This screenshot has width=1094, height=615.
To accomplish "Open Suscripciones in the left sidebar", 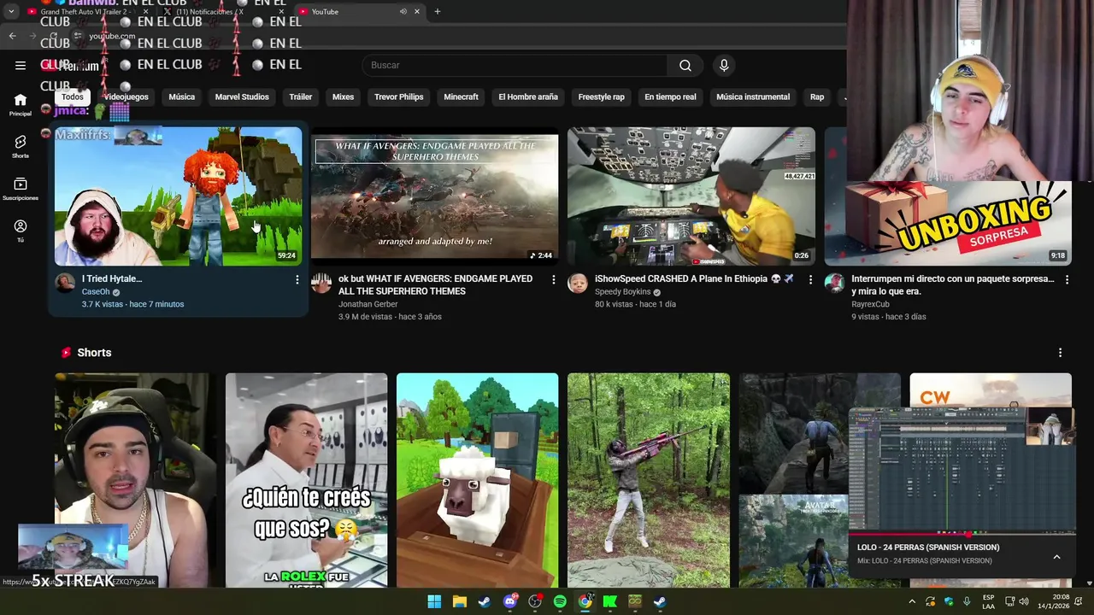I will pyautogui.click(x=21, y=189).
